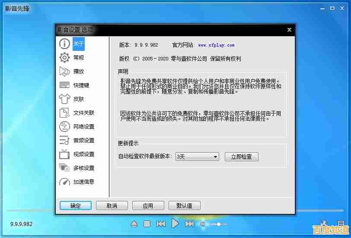This screenshot has height=238, width=351.
Task: Switch to the 快捷键 settings page
Action: [x=81, y=85]
